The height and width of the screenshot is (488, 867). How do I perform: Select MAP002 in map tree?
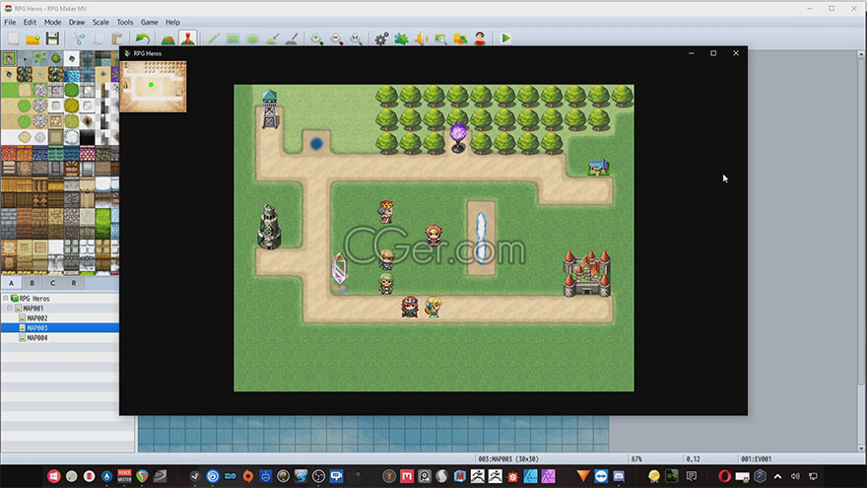(37, 318)
